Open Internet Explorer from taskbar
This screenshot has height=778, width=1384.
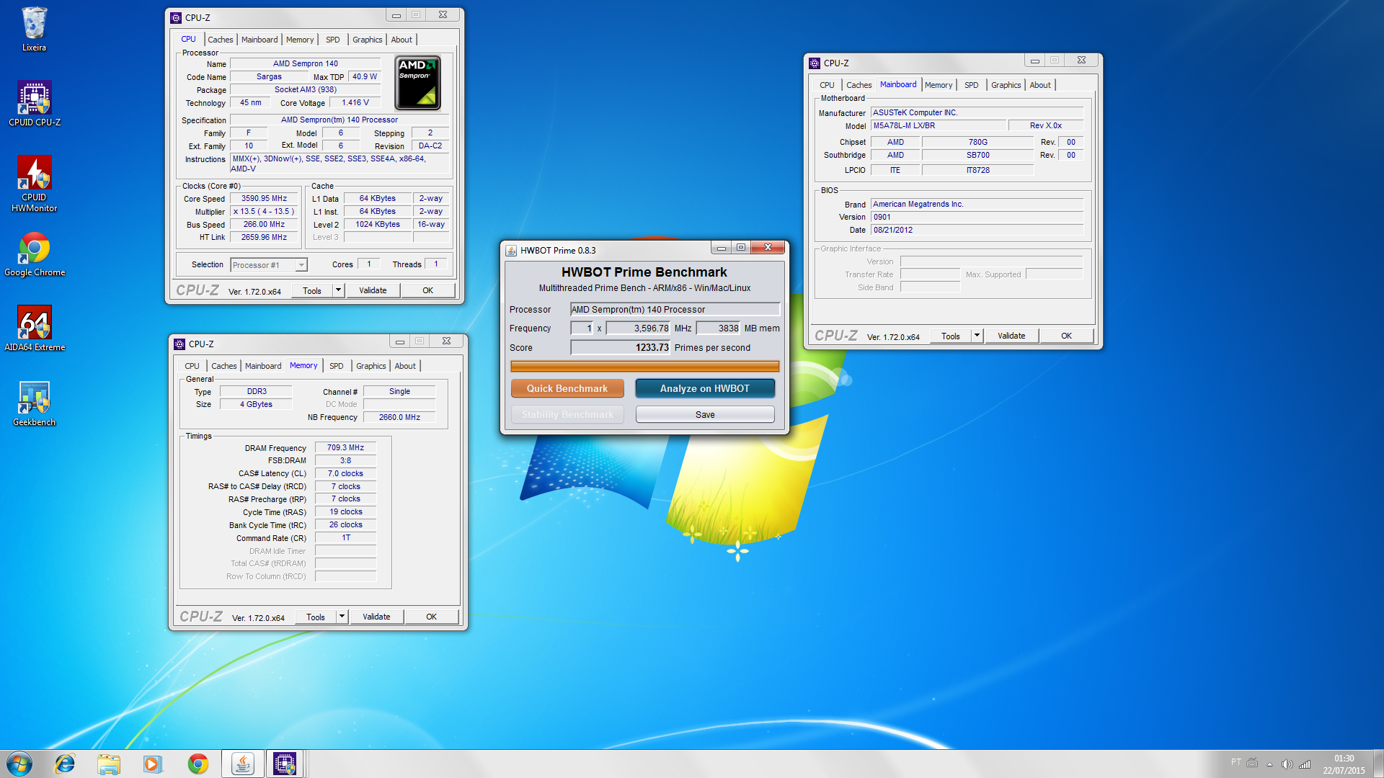coord(65,764)
